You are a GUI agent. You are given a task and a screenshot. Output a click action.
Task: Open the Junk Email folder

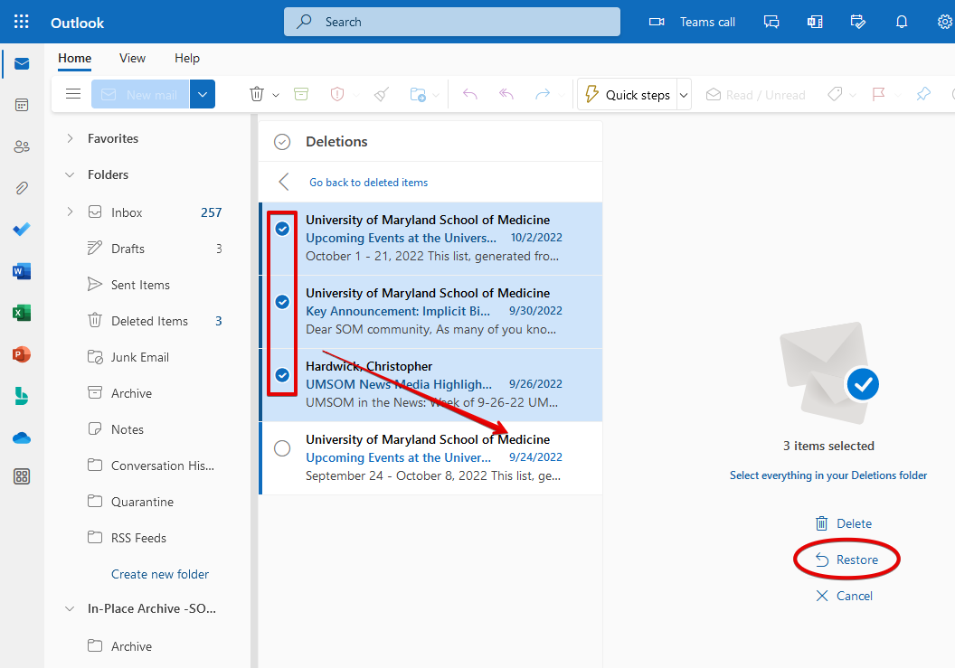140,357
